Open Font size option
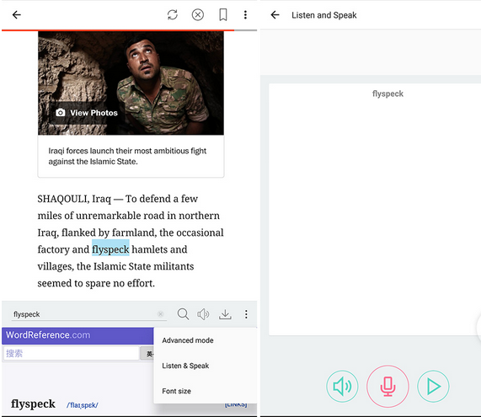Image resolution: width=481 pixels, height=417 pixels. pyautogui.click(x=176, y=391)
